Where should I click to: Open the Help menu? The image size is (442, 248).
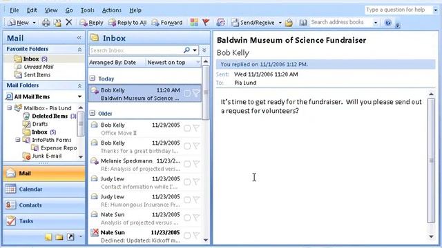(135, 10)
